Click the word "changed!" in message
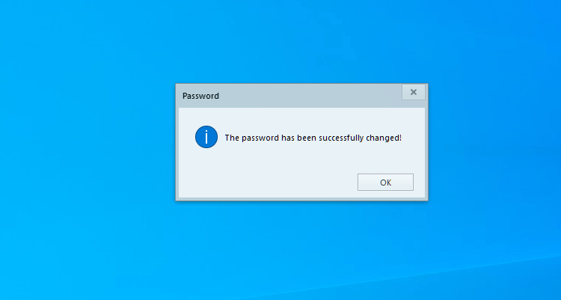 [384, 138]
